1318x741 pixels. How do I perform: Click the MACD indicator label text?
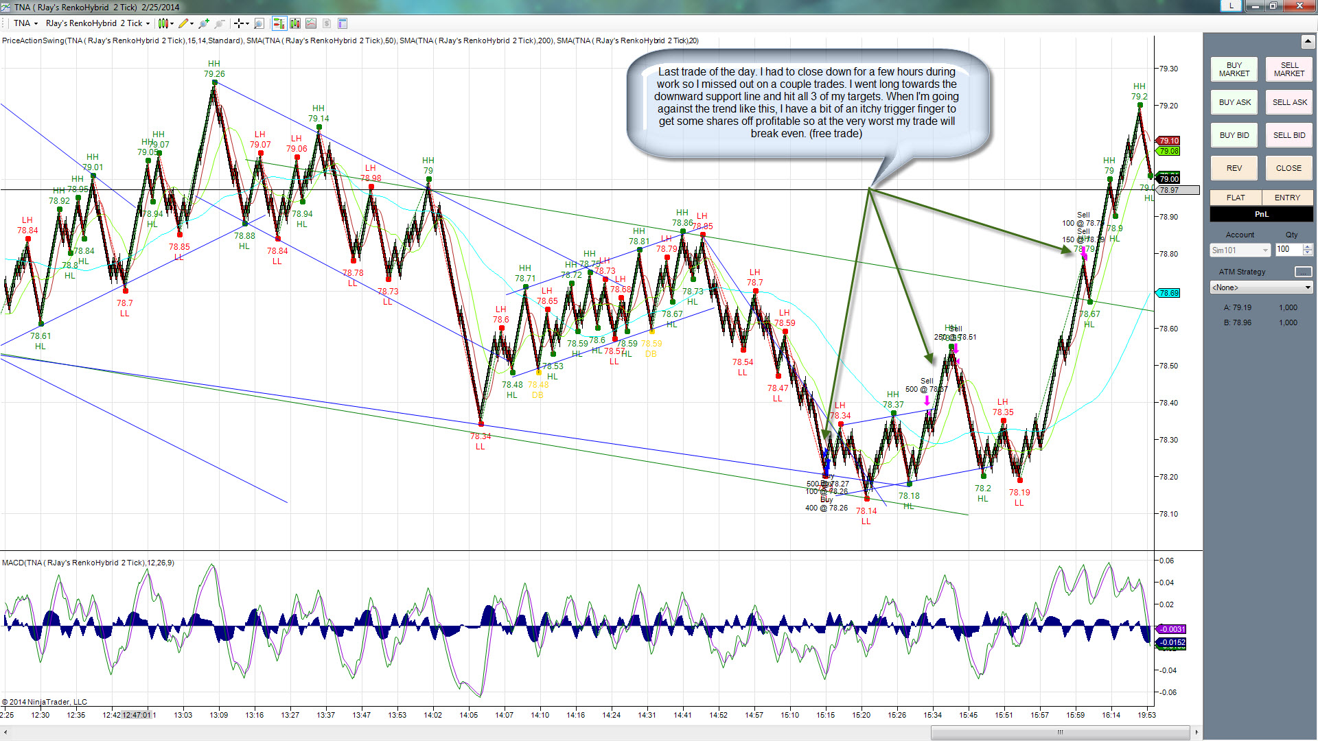[88, 563]
